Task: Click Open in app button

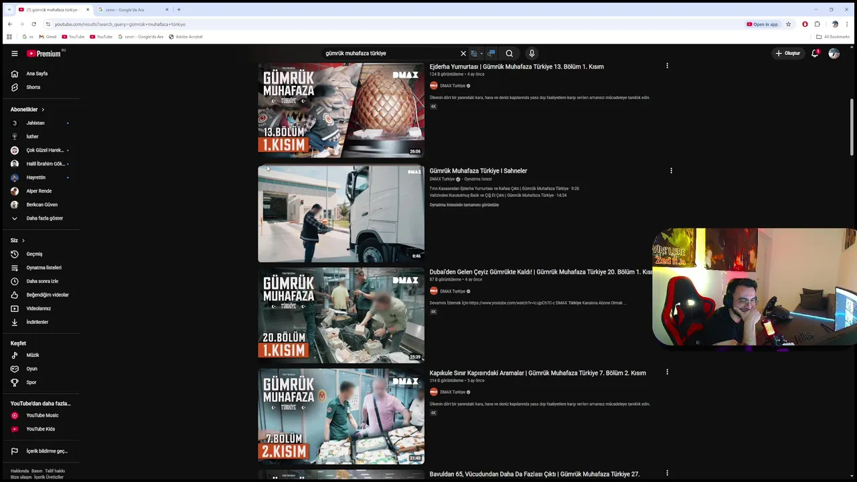Action: coord(762,24)
